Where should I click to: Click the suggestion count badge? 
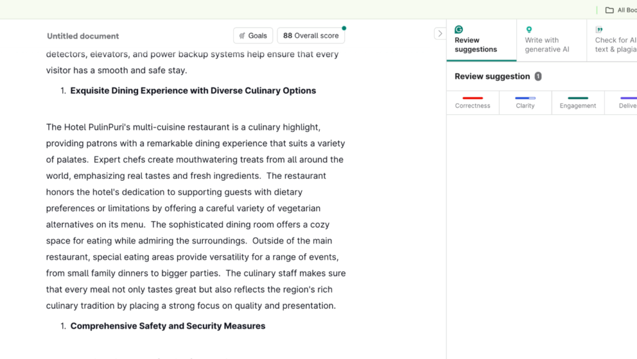point(538,76)
